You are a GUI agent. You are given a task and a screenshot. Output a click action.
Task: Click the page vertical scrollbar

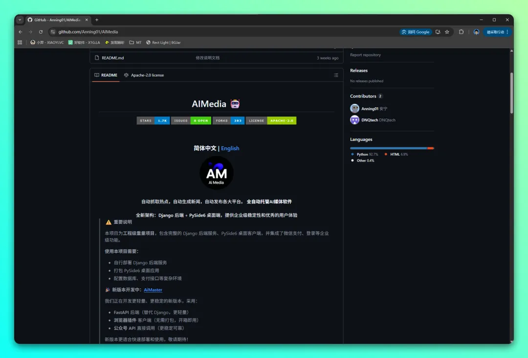point(511,93)
